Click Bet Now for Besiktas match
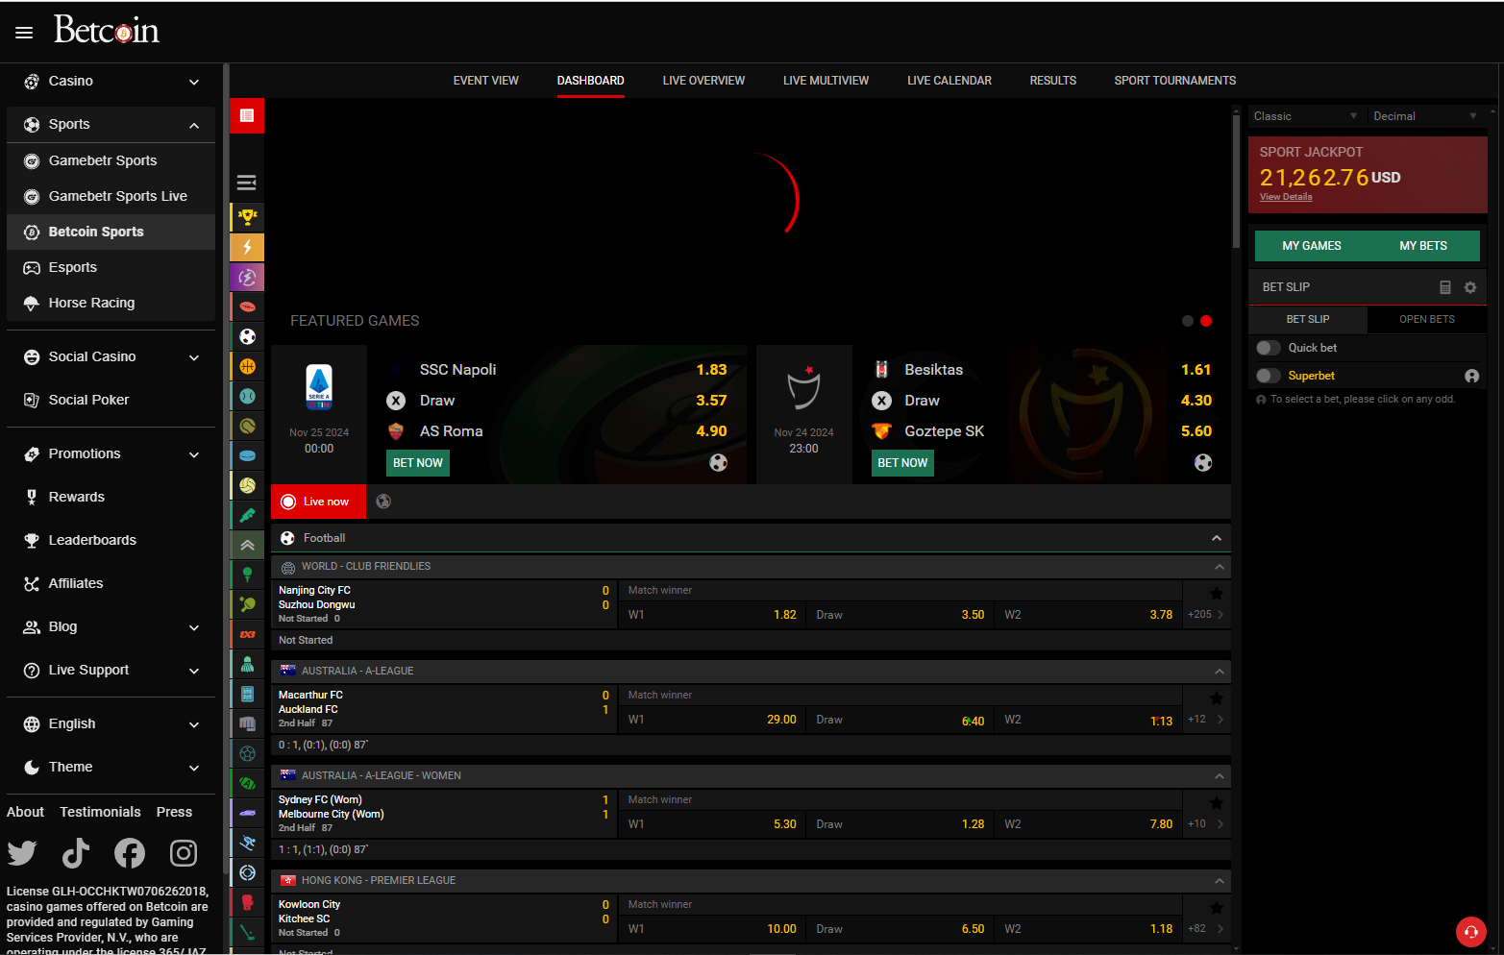 tap(902, 463)
